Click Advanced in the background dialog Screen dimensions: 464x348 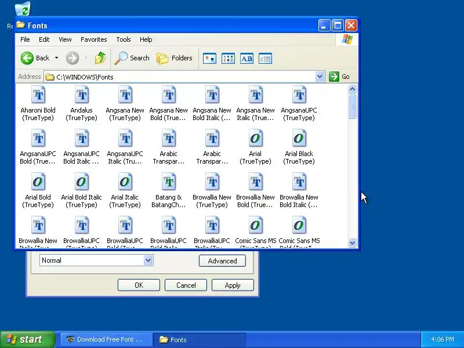coord(222,260)
